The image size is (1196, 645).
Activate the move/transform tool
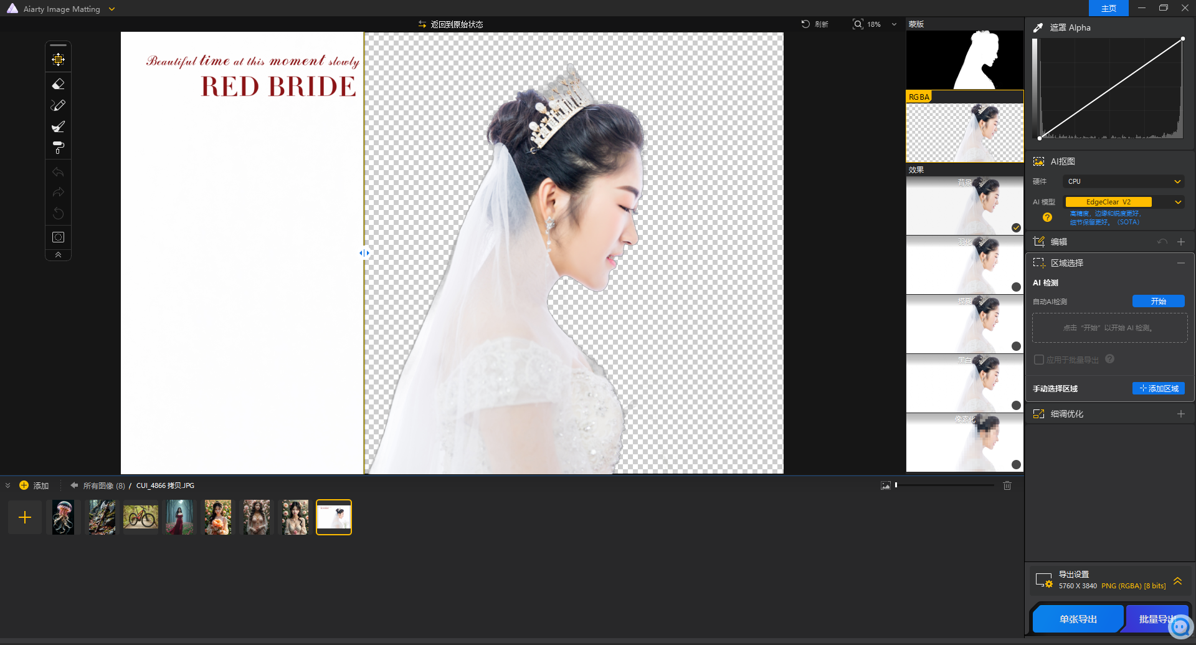point(58,59)
